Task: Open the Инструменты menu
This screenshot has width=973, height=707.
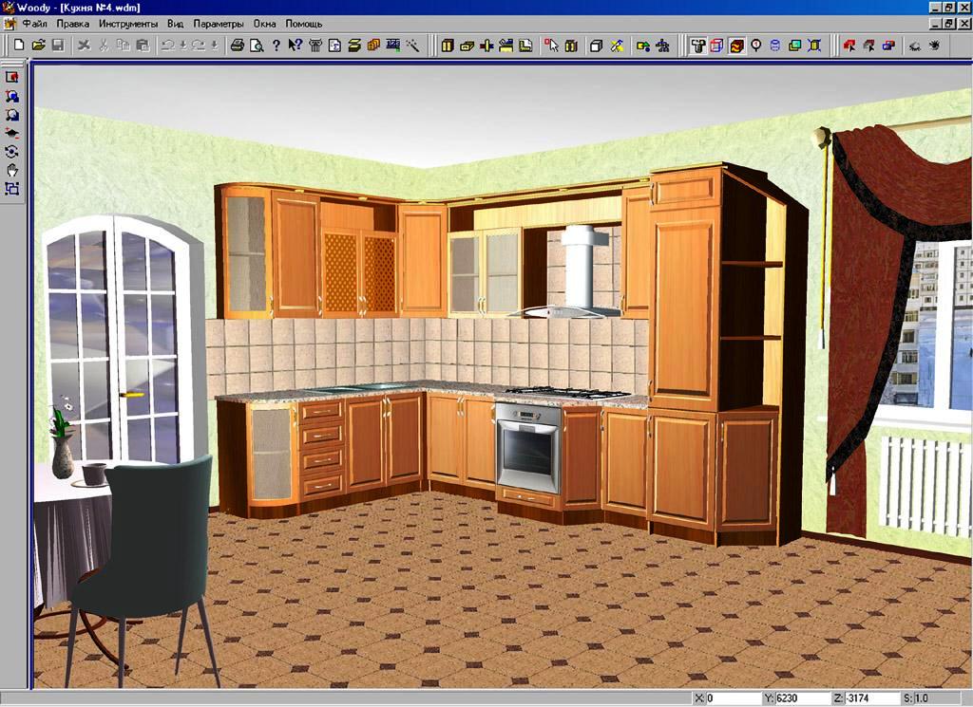Action: click(128, 23)
